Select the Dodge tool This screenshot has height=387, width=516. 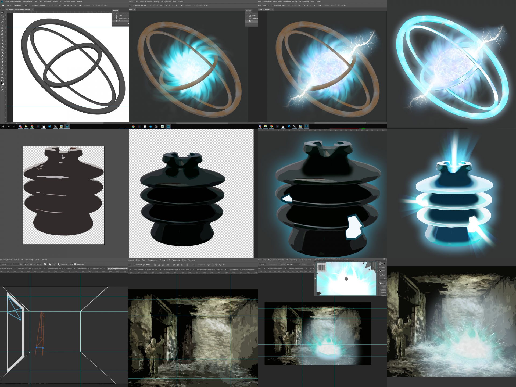point(2,56)
